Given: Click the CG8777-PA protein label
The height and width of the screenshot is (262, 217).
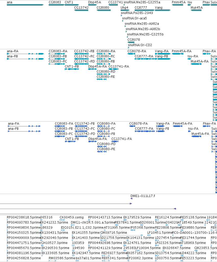Looking at the screenshot, I should [144, 129].
